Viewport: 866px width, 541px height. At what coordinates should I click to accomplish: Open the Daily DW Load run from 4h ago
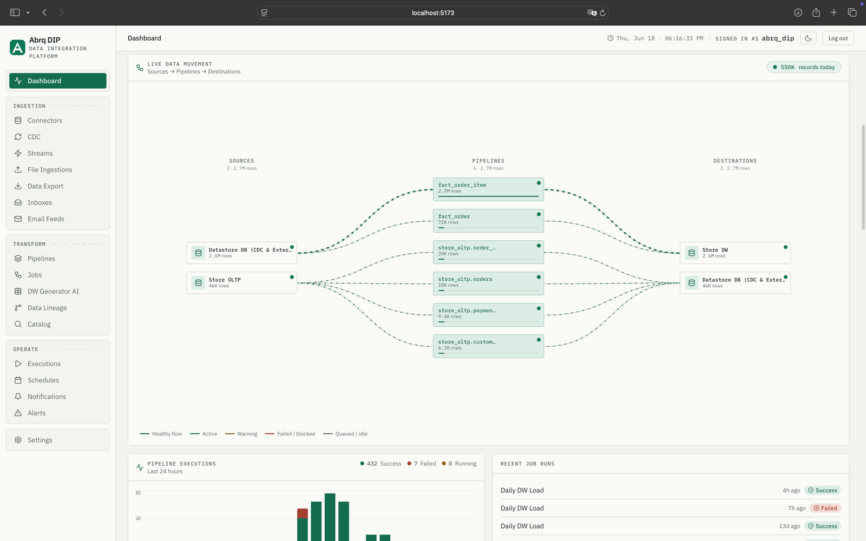click(x=671, y=490)
